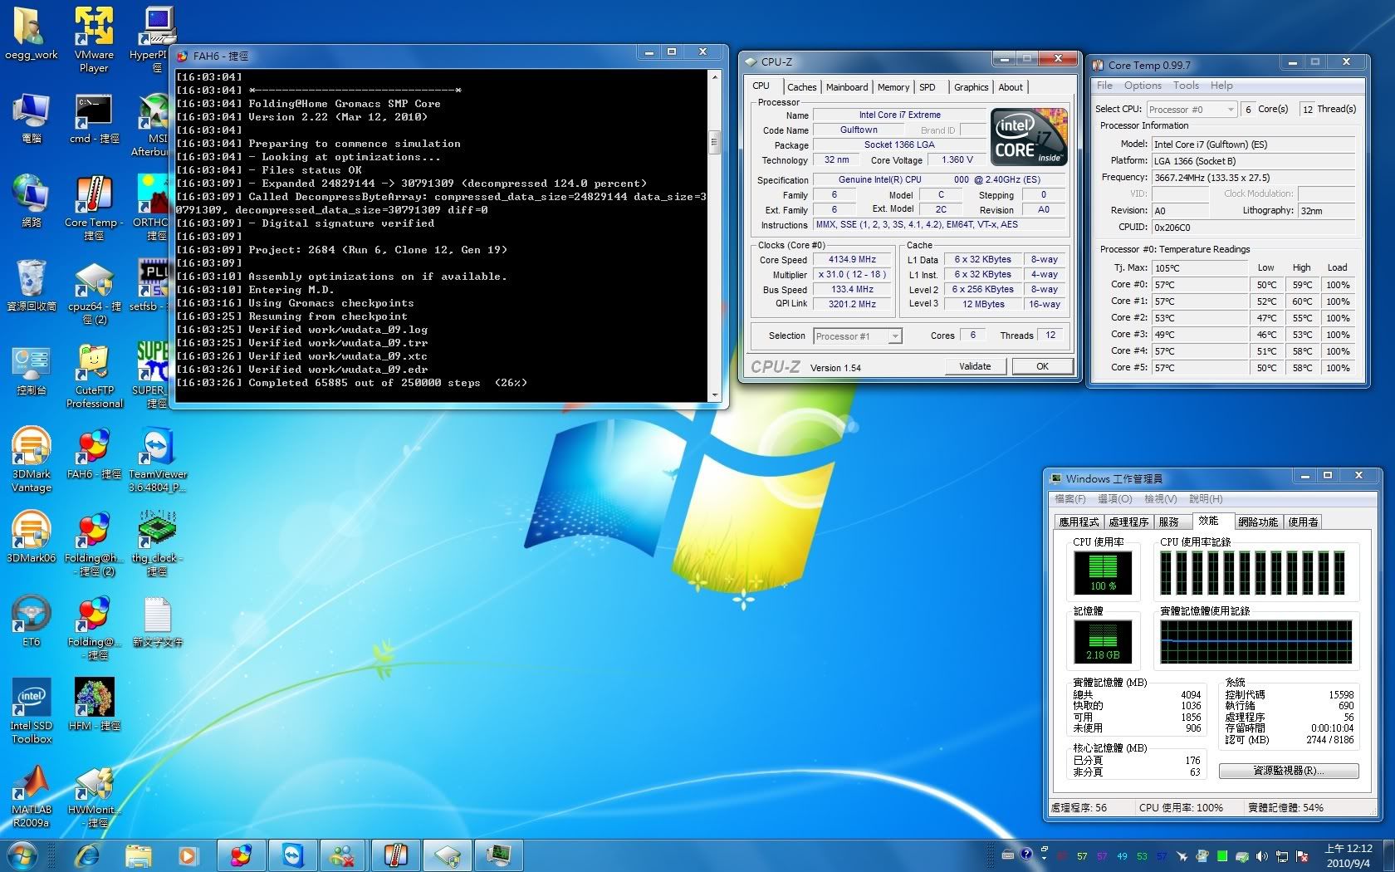Open the Task Manager View menu
Viewport: 1395px width, 872px height.
[x=1160, y=499]
